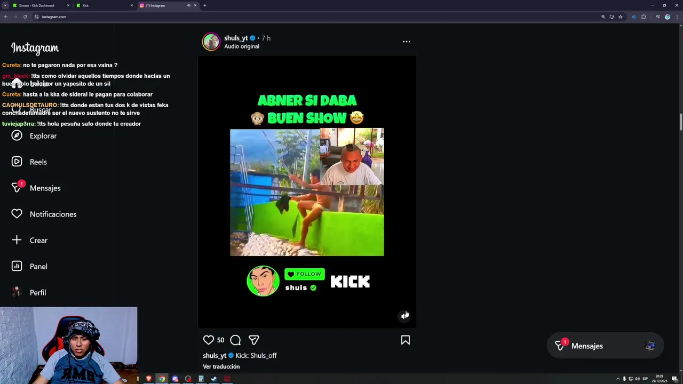Like the shuls_yt post with heart
683x384 pixels.
coord(209,340)
